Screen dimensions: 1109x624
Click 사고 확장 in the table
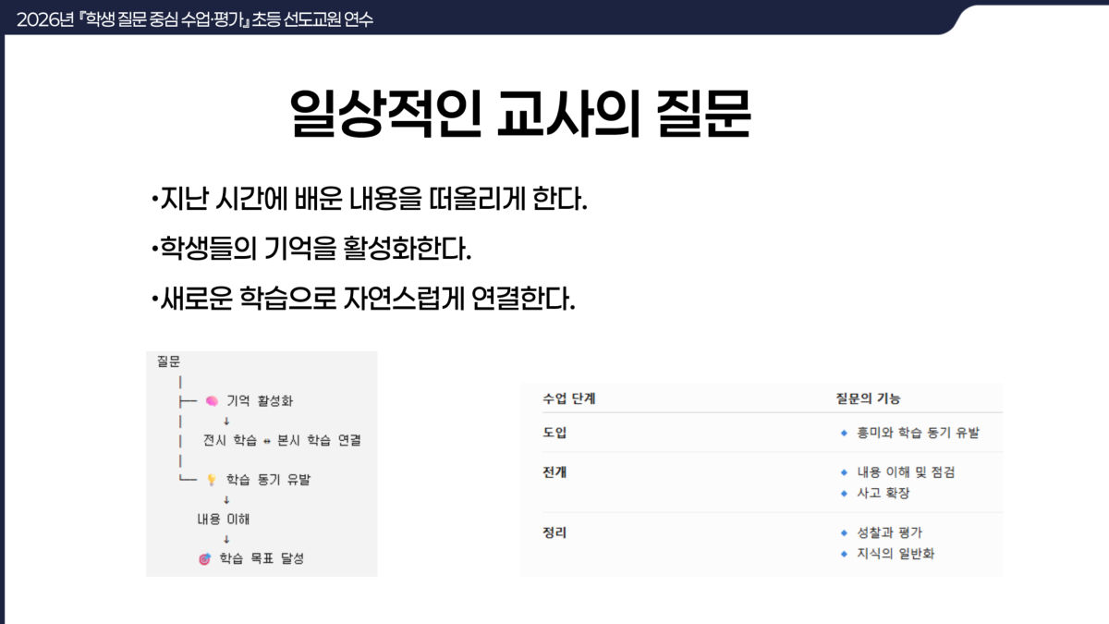[884, 493]
